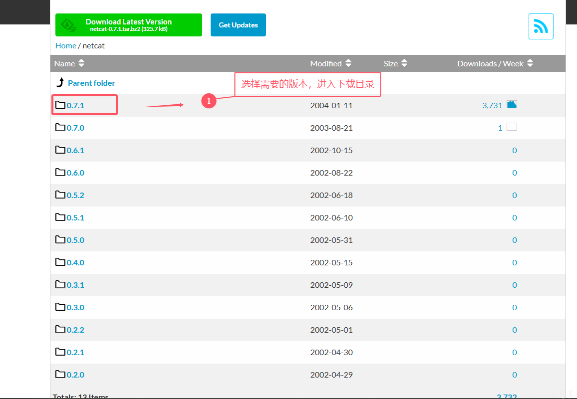This screenshot has height=399, width=577.
Task: Open the 0.7.0 downloads stats chart icon
Action: (512, 127)
